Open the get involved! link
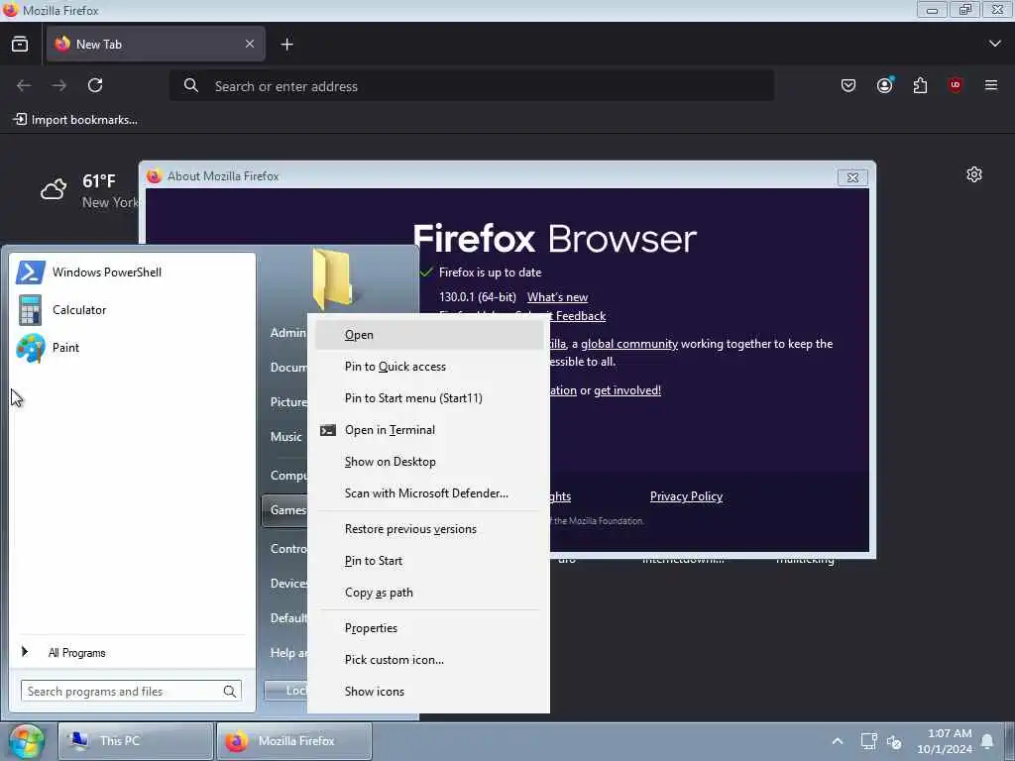This screenshot has height=761, width=1015. tap(627, 390)
